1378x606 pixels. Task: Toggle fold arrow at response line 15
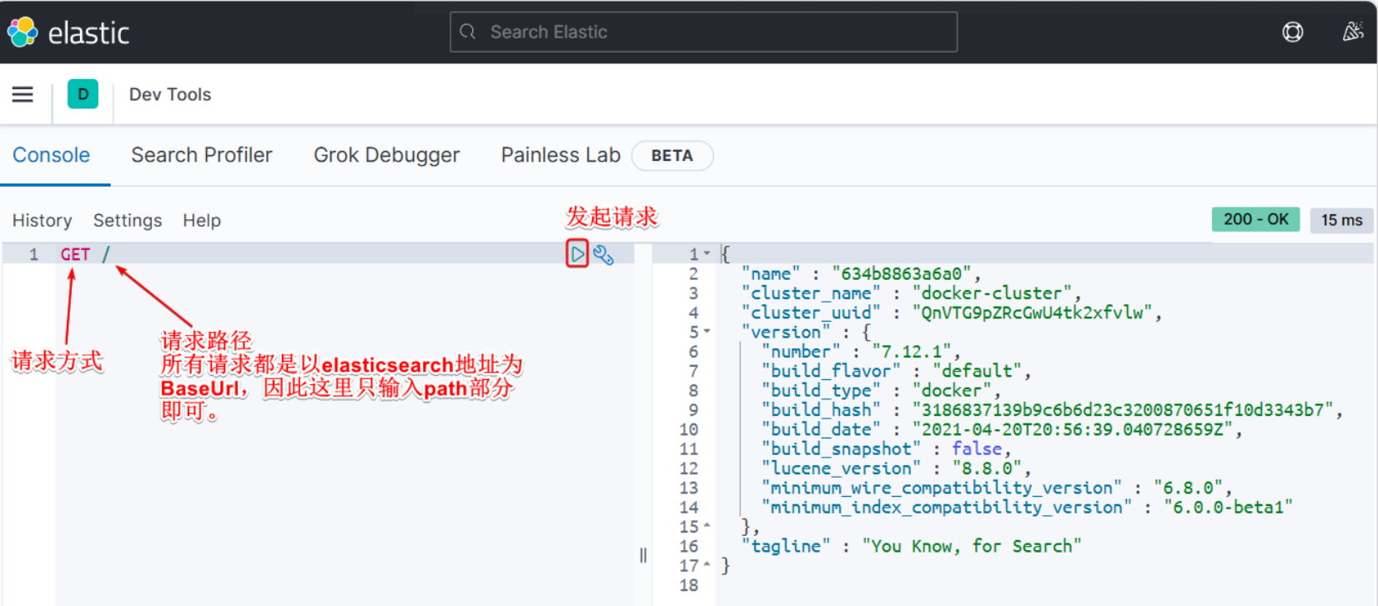click(707, 526)
